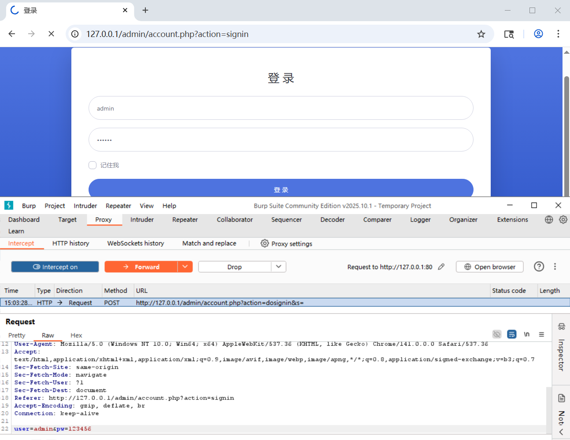Select the POST dosignin request row
The width and height of the screenshot is (570, 440).
285,303
